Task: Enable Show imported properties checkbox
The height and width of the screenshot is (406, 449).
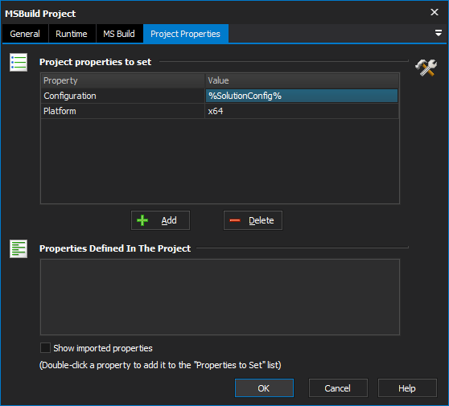Action: pos(45,348)
